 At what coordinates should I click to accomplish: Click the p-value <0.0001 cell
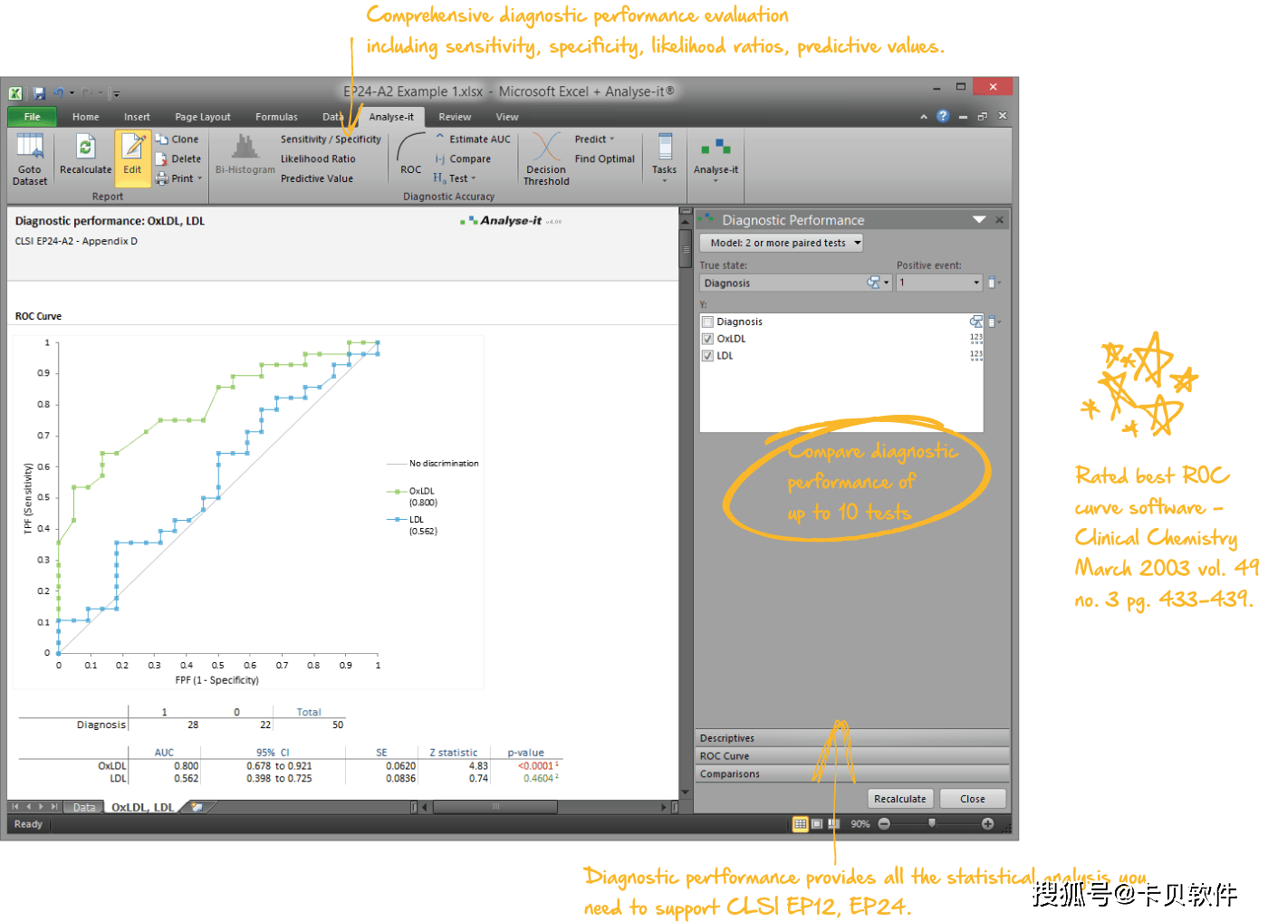point(538,766)
